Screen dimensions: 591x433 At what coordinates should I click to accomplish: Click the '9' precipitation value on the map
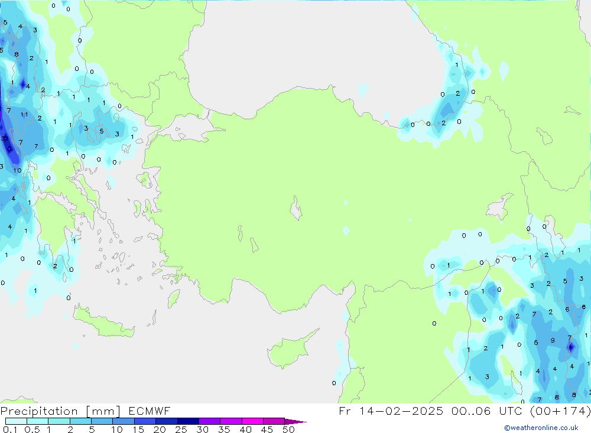click(552, 340)
